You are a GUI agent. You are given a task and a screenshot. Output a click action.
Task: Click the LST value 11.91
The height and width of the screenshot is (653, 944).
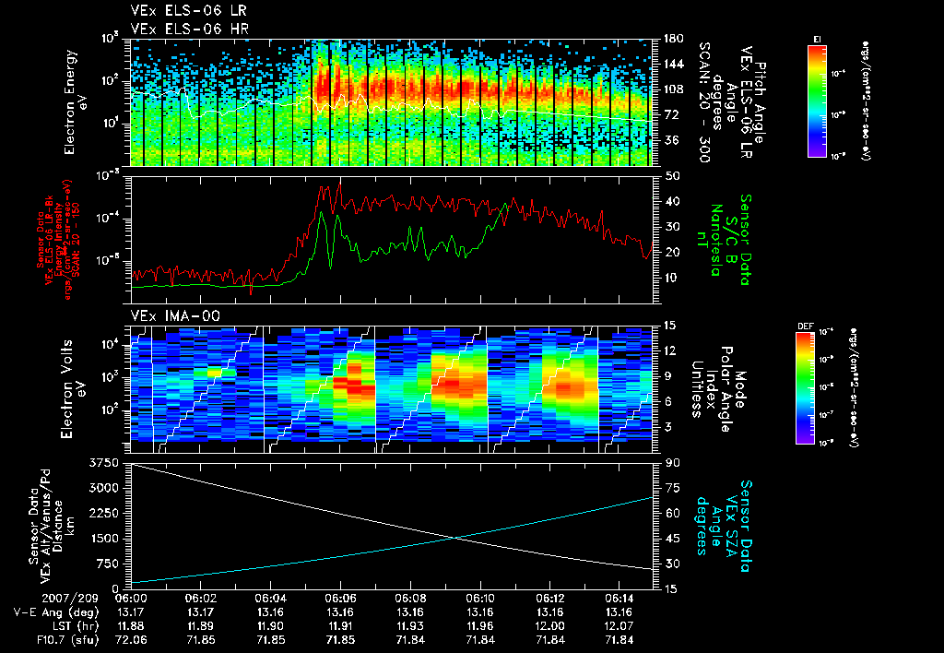point(340,626)
